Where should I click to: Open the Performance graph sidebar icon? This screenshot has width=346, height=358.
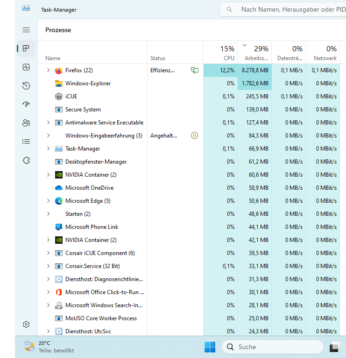coord(26,67)
